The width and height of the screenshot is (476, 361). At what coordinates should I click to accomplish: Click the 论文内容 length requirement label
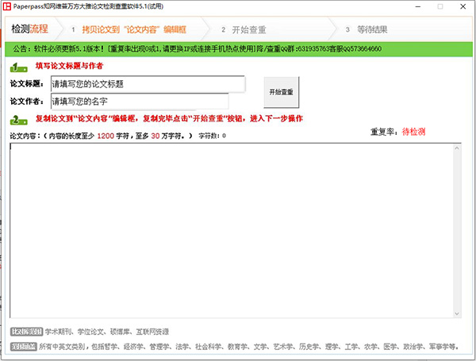pyautogui.click(x=102, y=136)
